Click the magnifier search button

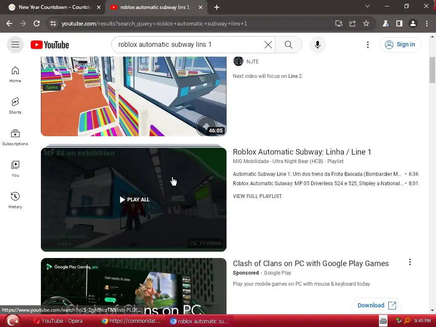(288, 44)
